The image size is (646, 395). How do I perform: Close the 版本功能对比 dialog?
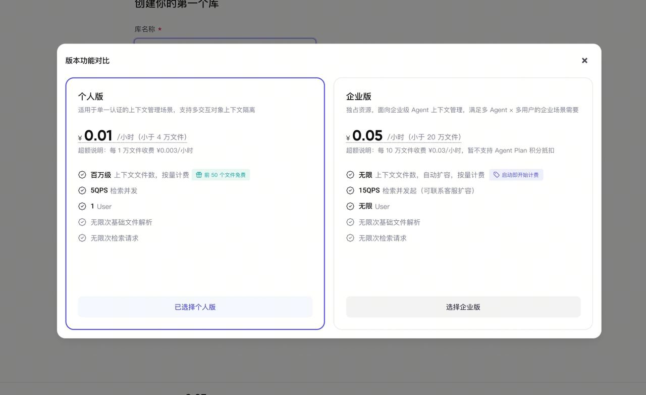click(584, 61)
